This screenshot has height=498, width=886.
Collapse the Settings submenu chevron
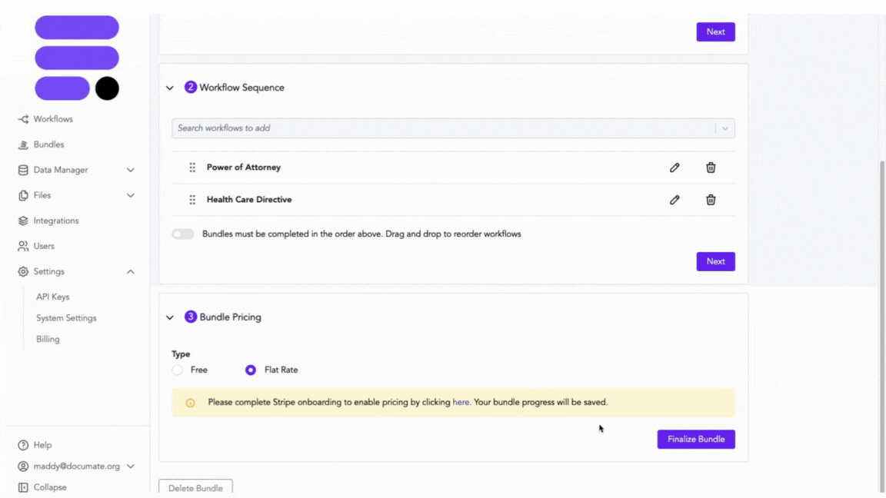[x=131, y=271]
